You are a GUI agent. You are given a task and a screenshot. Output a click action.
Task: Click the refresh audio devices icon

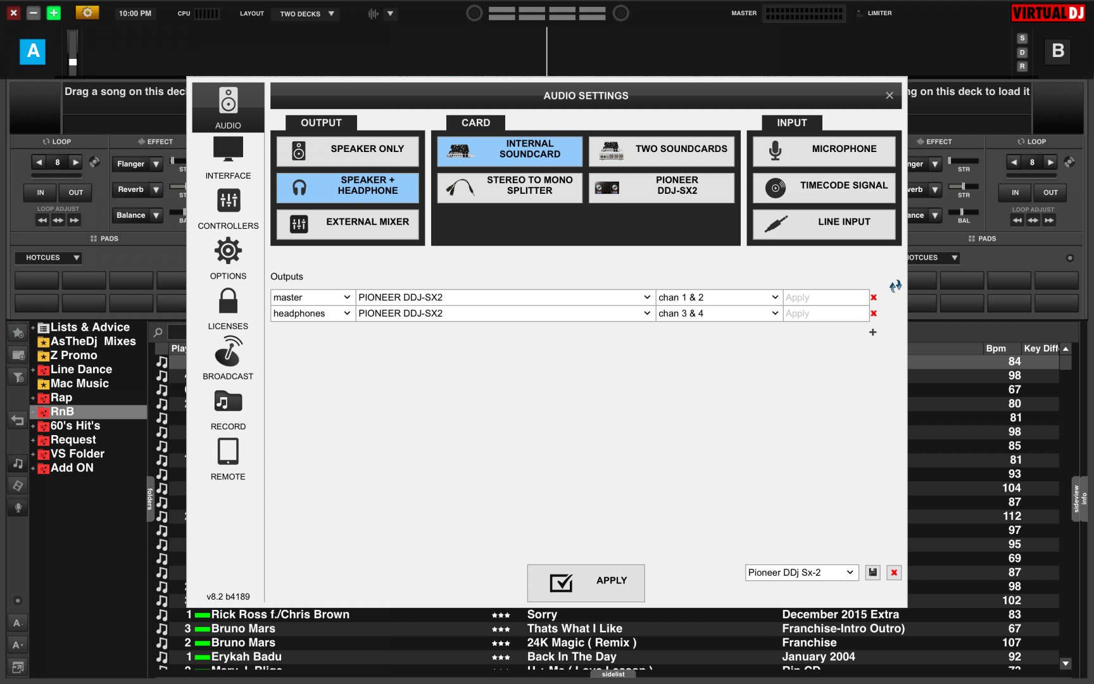click(895, 286)
